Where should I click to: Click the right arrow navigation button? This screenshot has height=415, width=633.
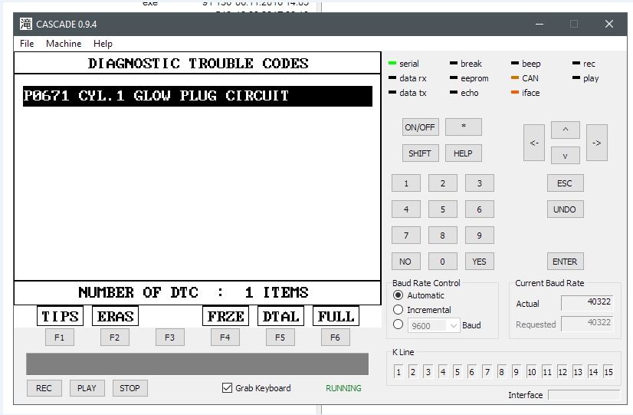tap(596, 143)
